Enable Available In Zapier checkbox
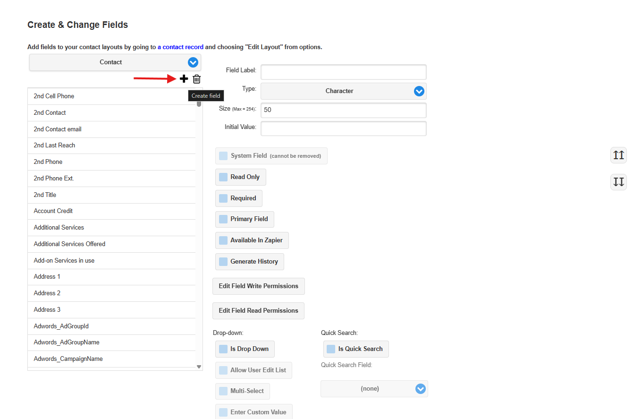This screenshot has height=419, width=642. (223, 240)
